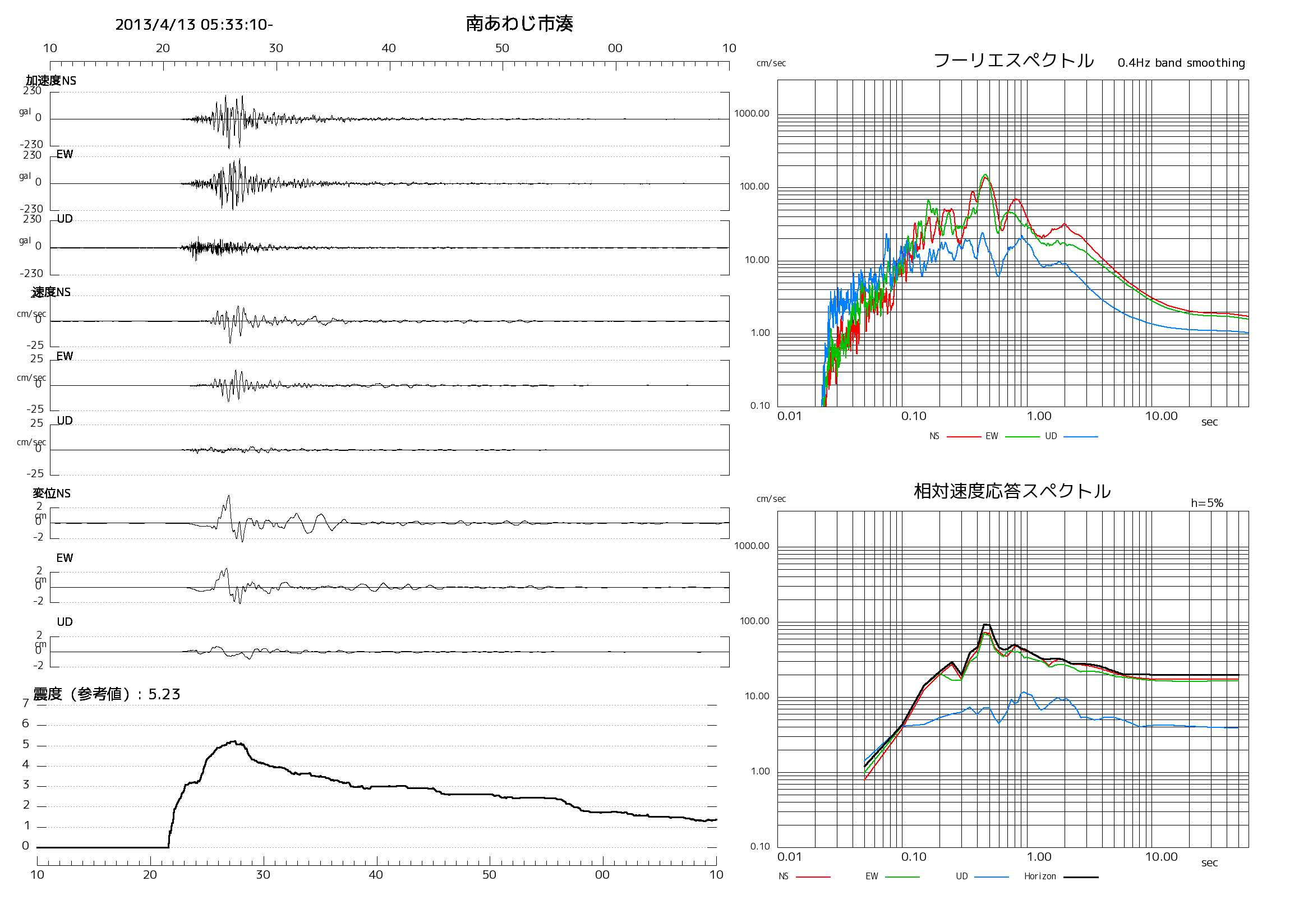Click the black Horizon legend line at bottom
1299x918 pixels.
coord(1081,877)
